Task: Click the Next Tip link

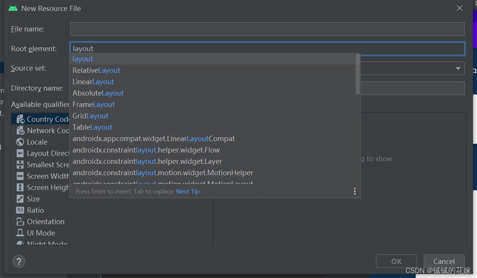Action: (187, 191)
